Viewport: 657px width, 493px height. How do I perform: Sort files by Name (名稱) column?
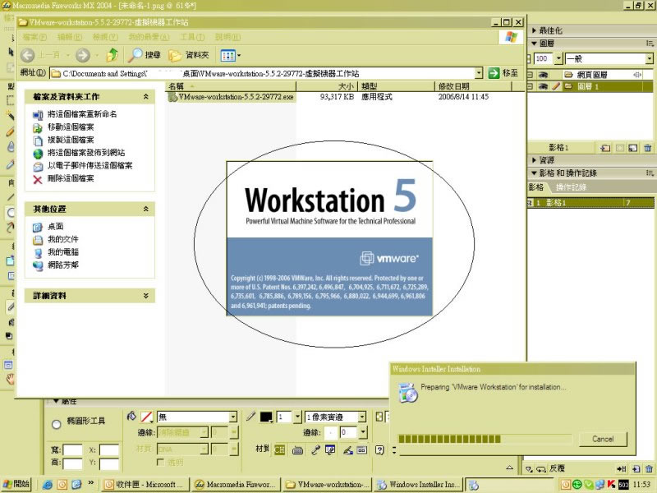click(x=232, y=86)
